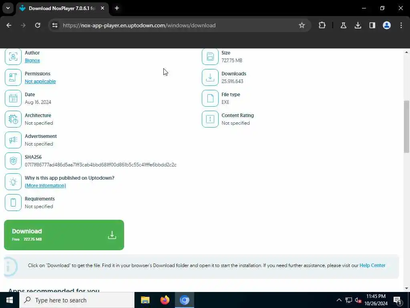
Task: Click the Windows taskbar search box
Action: pyautogui.click(x=76, y=300)
